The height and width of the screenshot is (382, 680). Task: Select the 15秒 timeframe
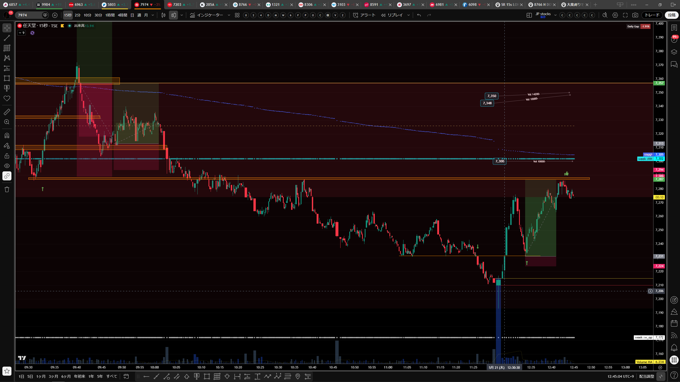(x=68, y=15)
